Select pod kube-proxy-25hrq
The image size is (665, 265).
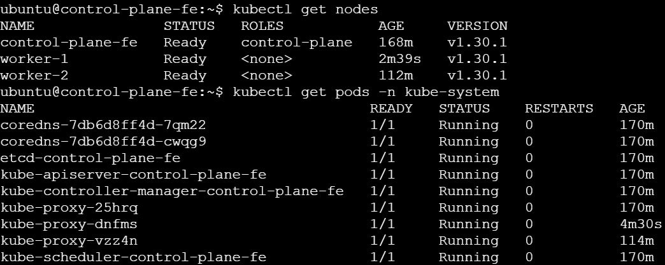pos(69,208)
